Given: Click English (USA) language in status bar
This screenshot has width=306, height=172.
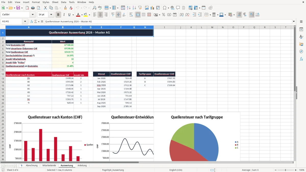Looking at the screenshot, I should click(176, 170).
